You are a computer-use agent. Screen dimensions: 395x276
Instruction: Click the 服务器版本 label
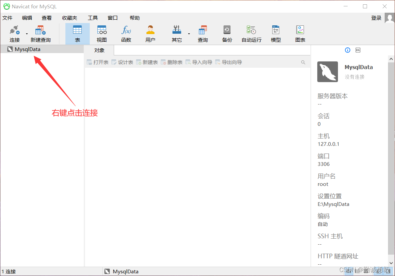pos(333,96)
